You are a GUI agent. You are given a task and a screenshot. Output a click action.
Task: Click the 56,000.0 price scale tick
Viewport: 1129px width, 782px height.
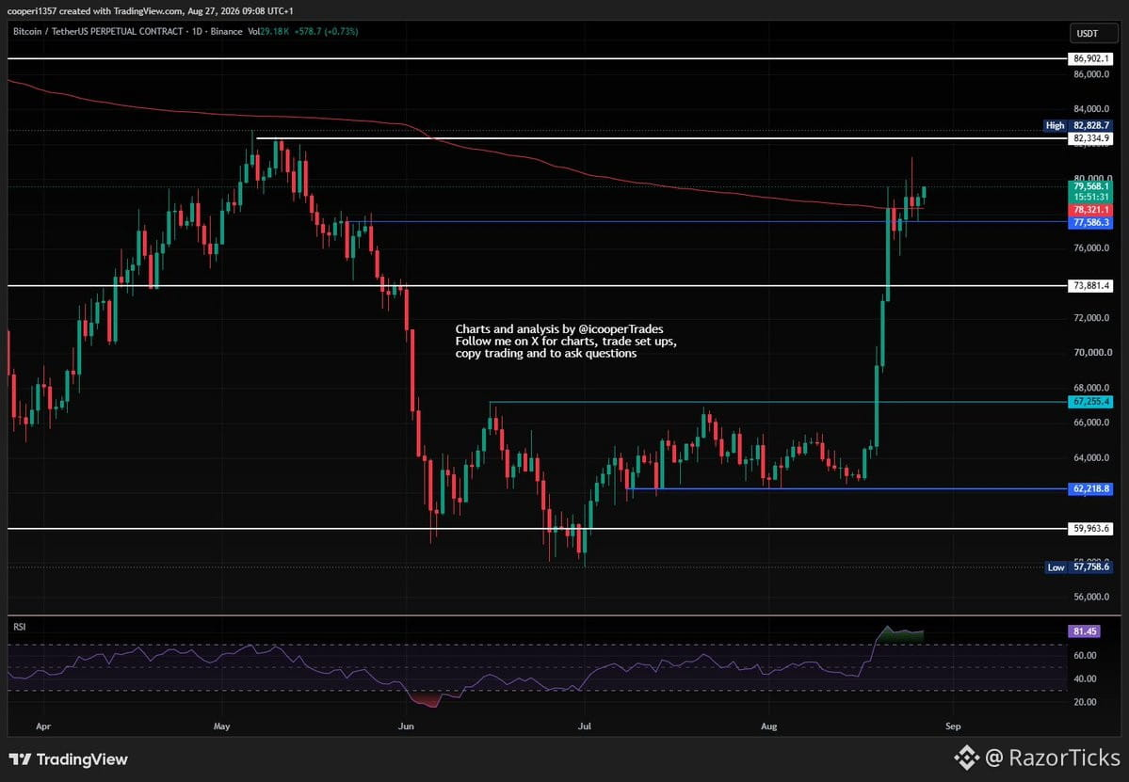coord(1091,598)
